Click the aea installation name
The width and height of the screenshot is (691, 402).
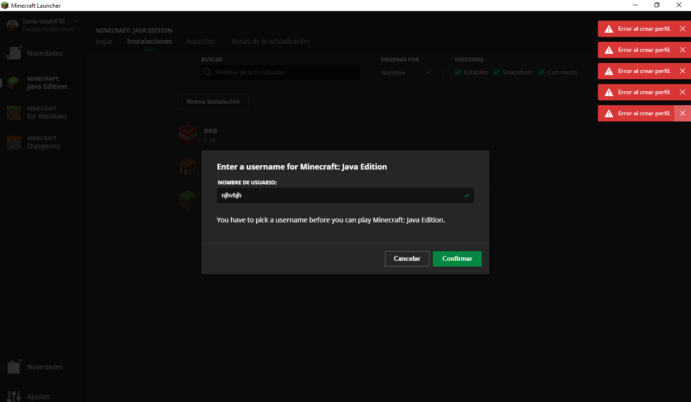click(x=210, y=130)
